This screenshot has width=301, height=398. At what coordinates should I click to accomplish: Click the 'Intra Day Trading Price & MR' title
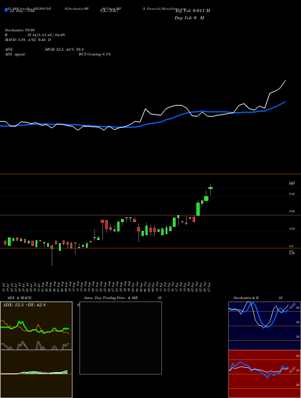[x=111, y=298]
